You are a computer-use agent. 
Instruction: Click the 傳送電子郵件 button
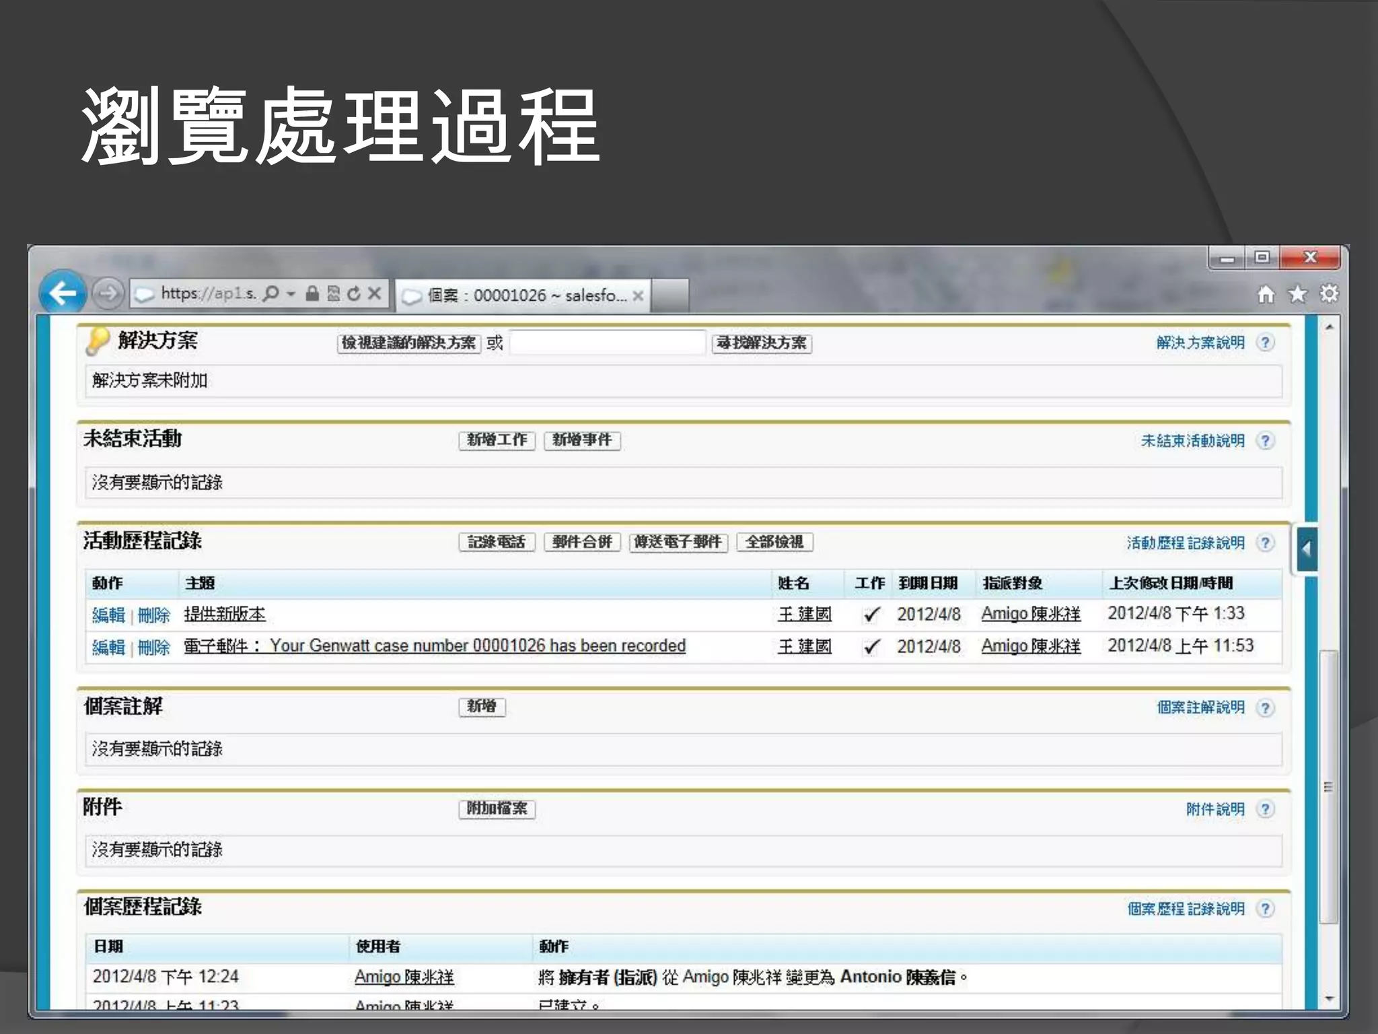point(678,542)
